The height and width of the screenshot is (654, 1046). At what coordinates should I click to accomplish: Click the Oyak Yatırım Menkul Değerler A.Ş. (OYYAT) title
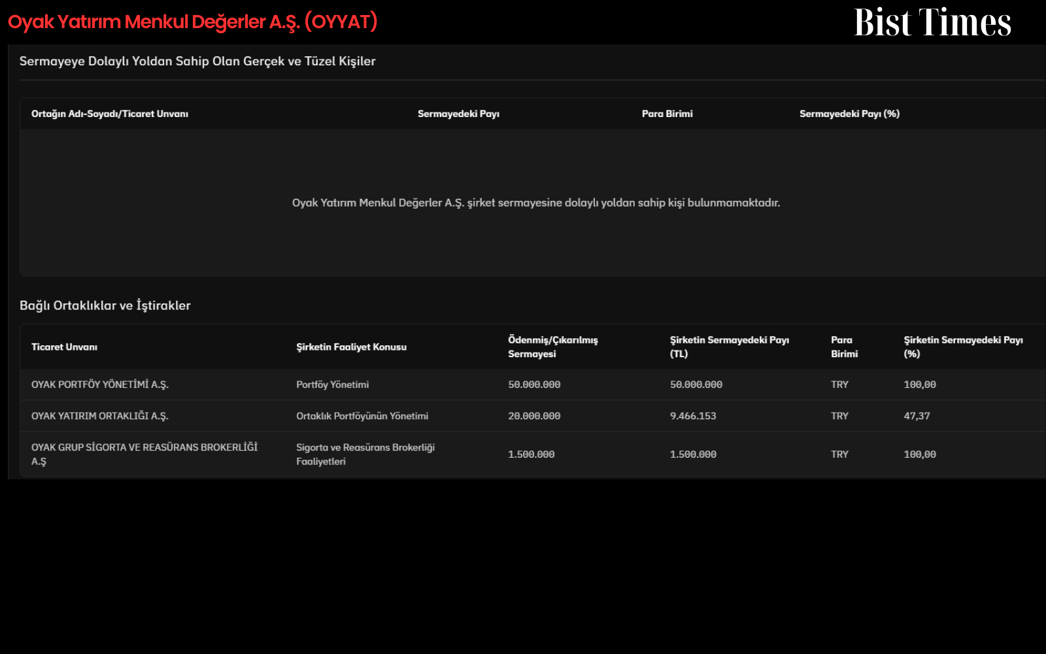pyautogui.click(x=193, y=22)
